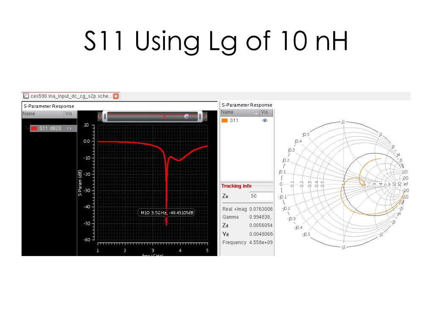Click the Tracking info heading
Image resolution: width=433 pixels, height=325 pixels.
(x=236, y=186)
